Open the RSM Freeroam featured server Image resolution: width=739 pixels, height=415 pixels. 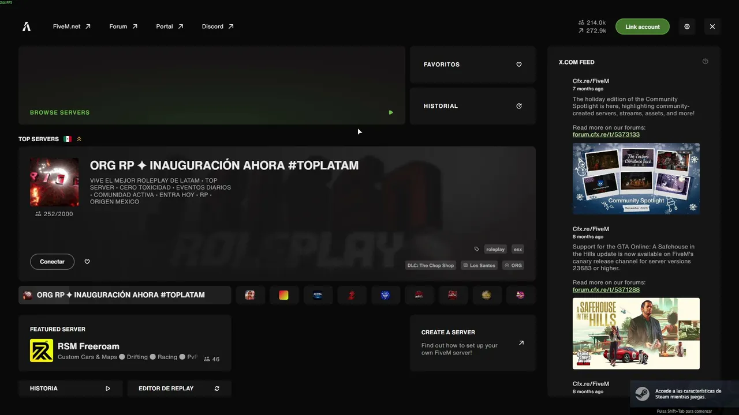(x=125, y=343)
